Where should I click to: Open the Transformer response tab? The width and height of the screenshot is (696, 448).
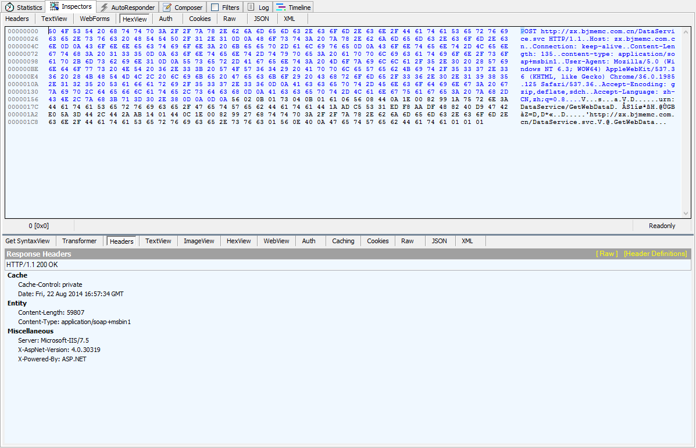80,241
